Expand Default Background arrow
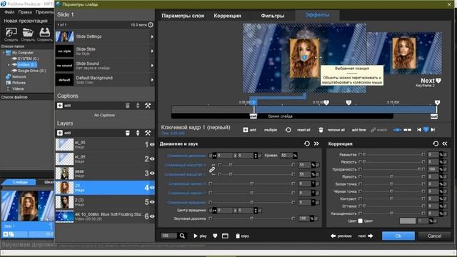 coord(152,80)
